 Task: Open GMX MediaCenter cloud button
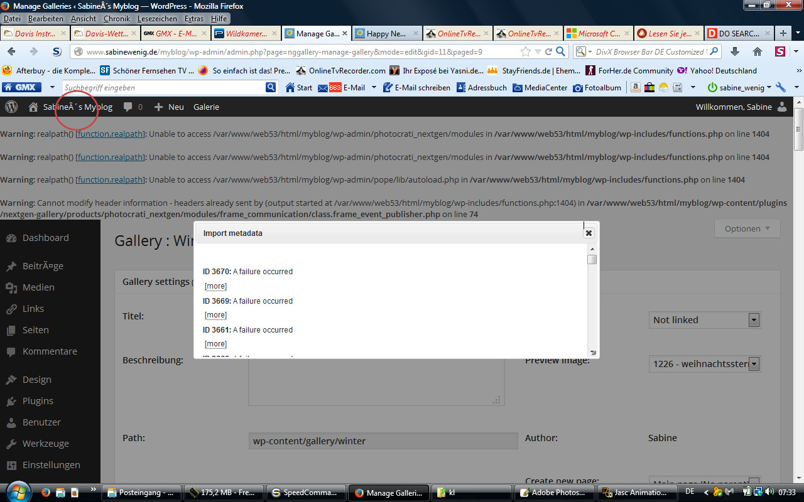(540, 87)
